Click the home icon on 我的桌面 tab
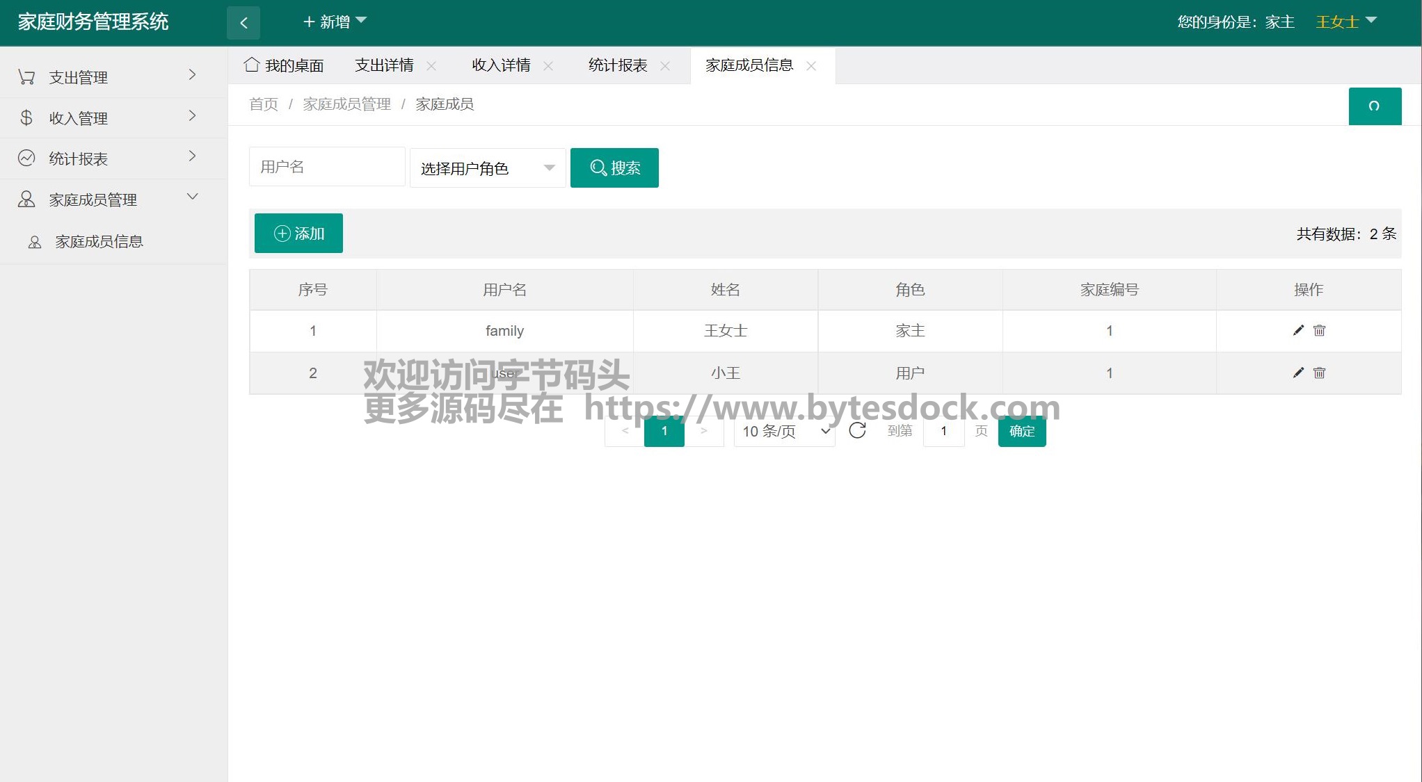 coord(252,65)
